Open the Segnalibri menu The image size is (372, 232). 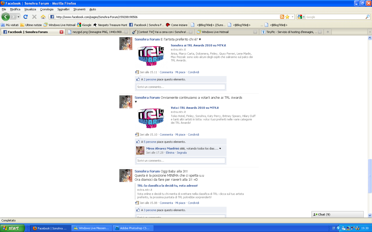pyautogui.click(x=63, y=9)
